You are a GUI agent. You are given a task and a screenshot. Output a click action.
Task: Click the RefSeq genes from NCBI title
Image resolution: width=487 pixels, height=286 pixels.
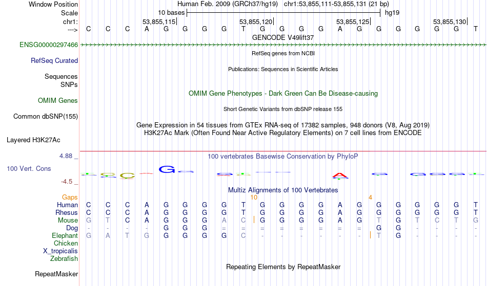(283, 53)
